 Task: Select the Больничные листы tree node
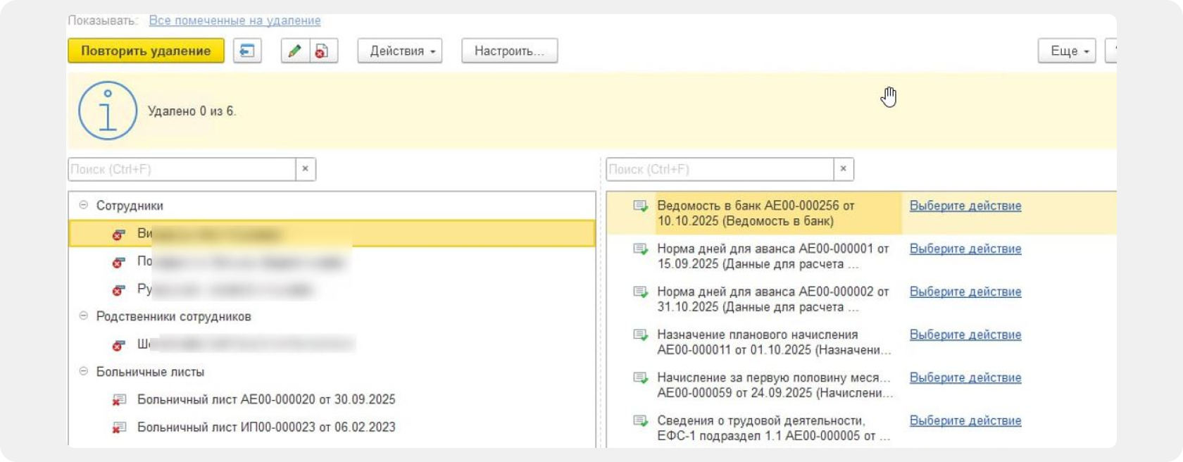tap(150, 372)
